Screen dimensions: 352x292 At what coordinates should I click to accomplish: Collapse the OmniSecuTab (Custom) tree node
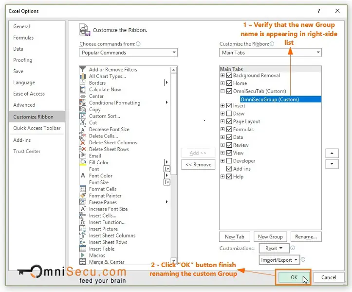[x=222, y=91]
